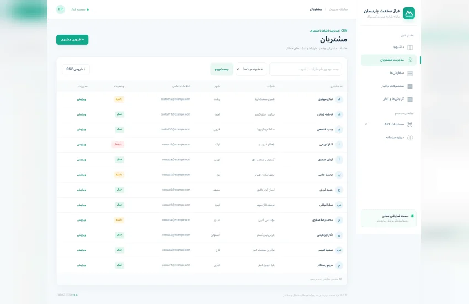The image size is (469, 304).
Task: Click the نسخه نمایشی محلی notice card
Action: (388, 218)
